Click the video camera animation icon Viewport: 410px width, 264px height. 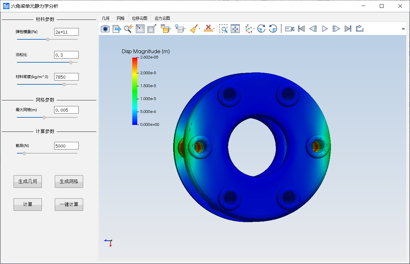(x=290, y=29)
